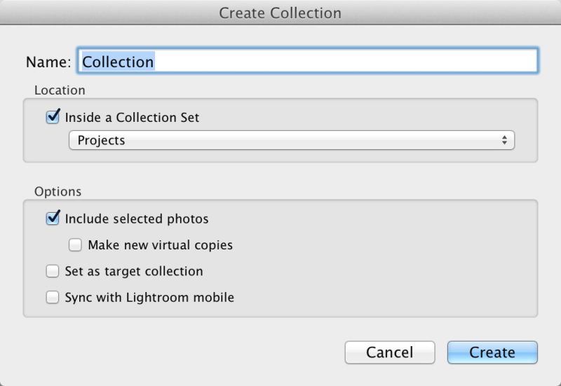Click the Location section heading
This screenshot has width=561, height=386.
pyautogui.click(x=60, y=90)
